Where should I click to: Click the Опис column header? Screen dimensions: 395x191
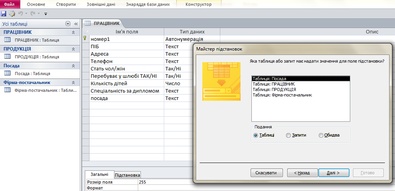click(307, 32)
